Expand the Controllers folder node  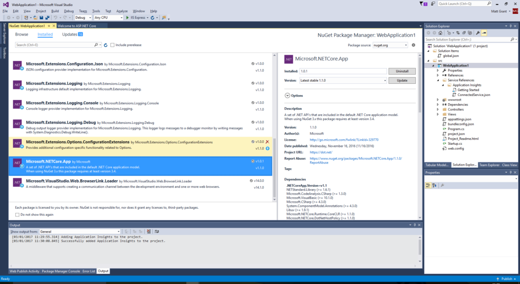[438, 110]
